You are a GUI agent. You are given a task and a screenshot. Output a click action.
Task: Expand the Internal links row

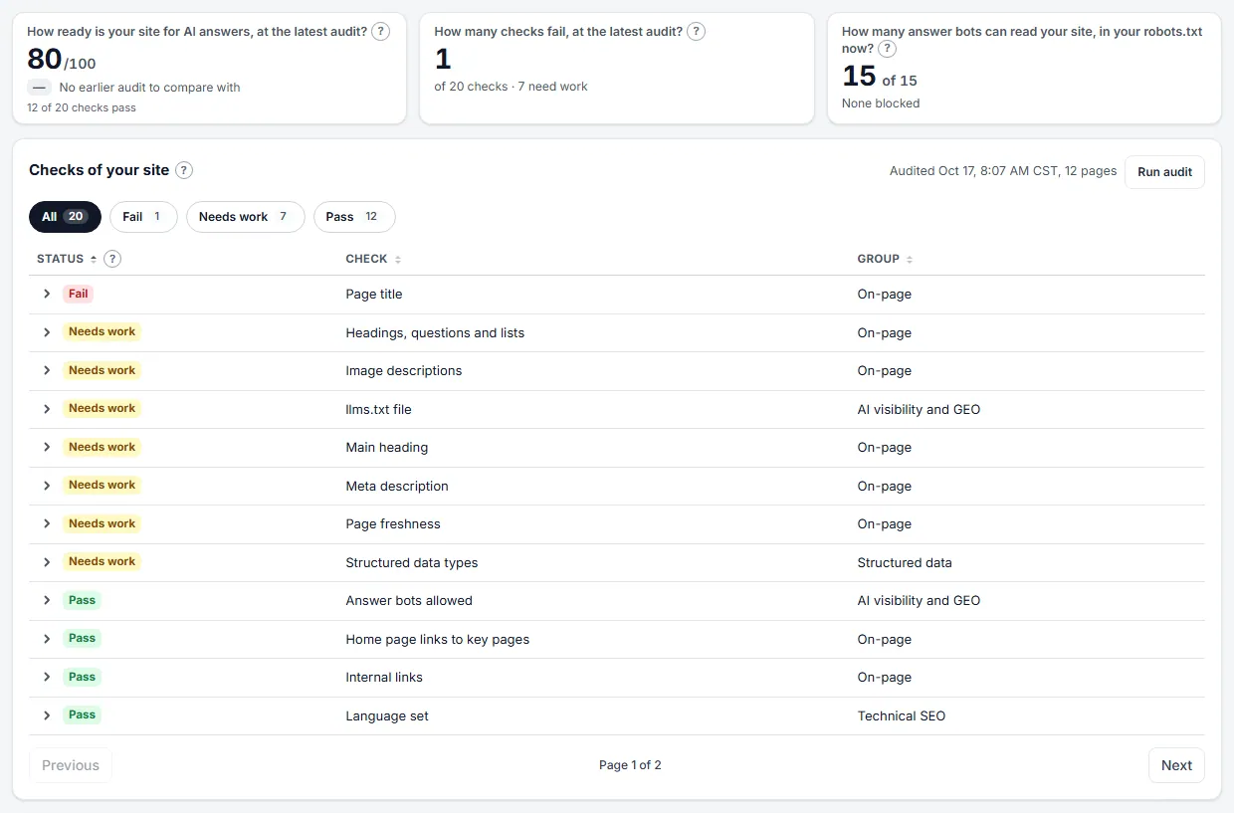coord(47,677)
